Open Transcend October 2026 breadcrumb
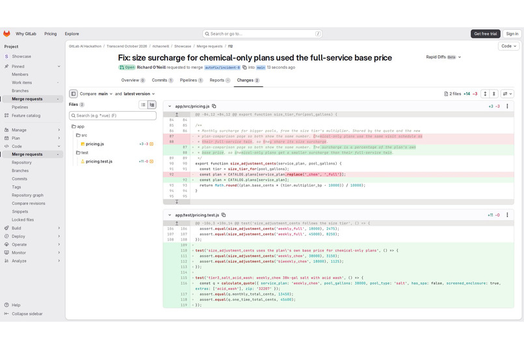 127,46
